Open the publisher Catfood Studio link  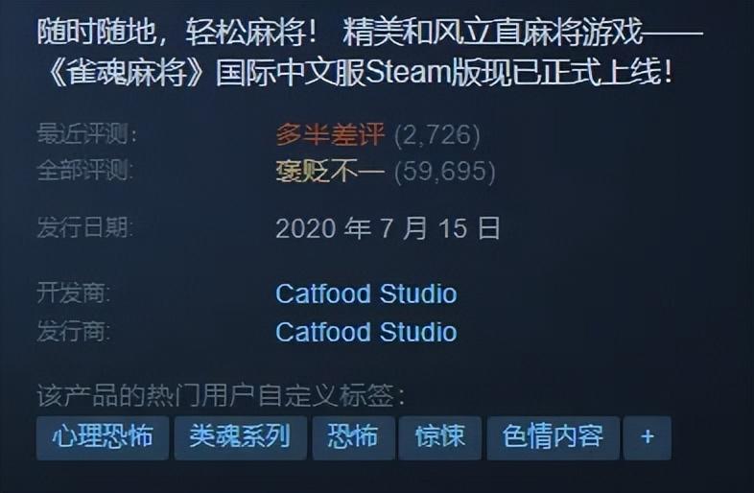(366, 332)
